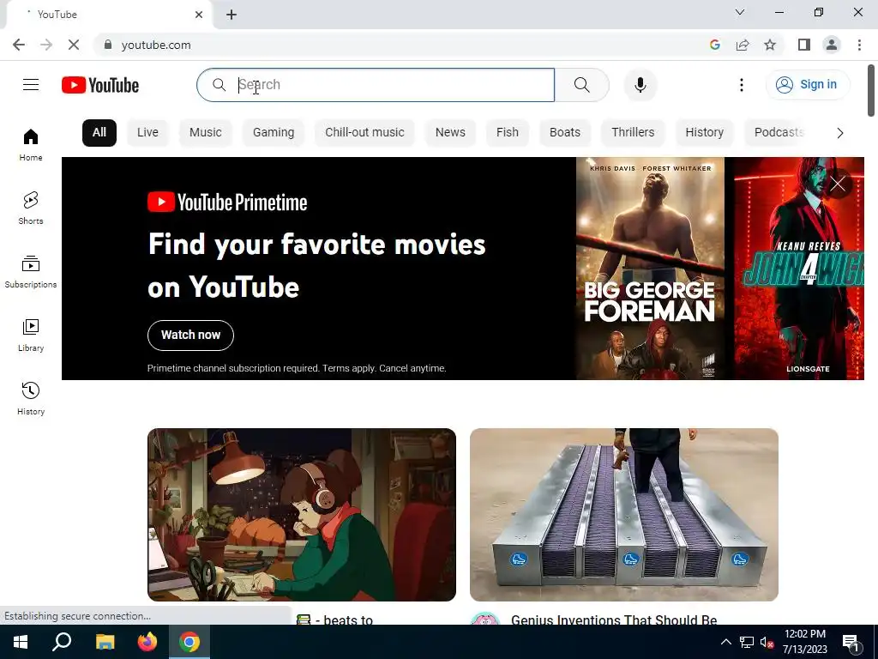
Task: Close the YouTube tab
Action: click(x=199, y=15)
